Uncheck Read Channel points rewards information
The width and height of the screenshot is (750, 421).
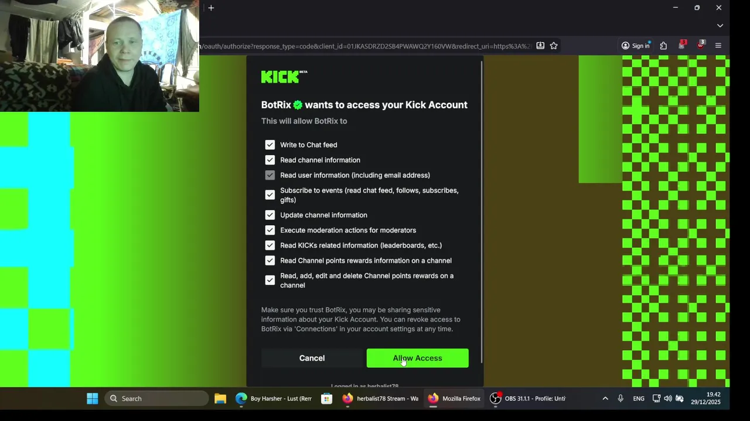tap(270, 260)
